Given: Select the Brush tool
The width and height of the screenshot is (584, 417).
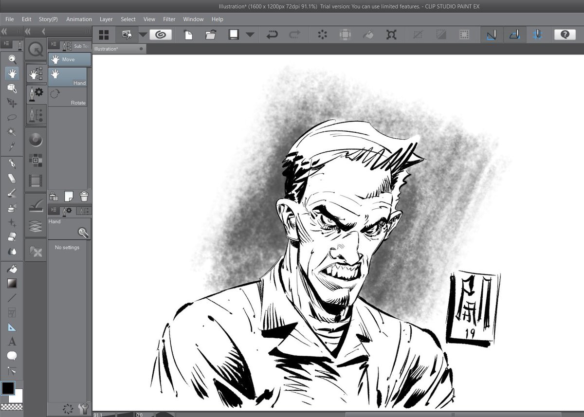Looking at the screenshot, I should [x=12, y=194].
